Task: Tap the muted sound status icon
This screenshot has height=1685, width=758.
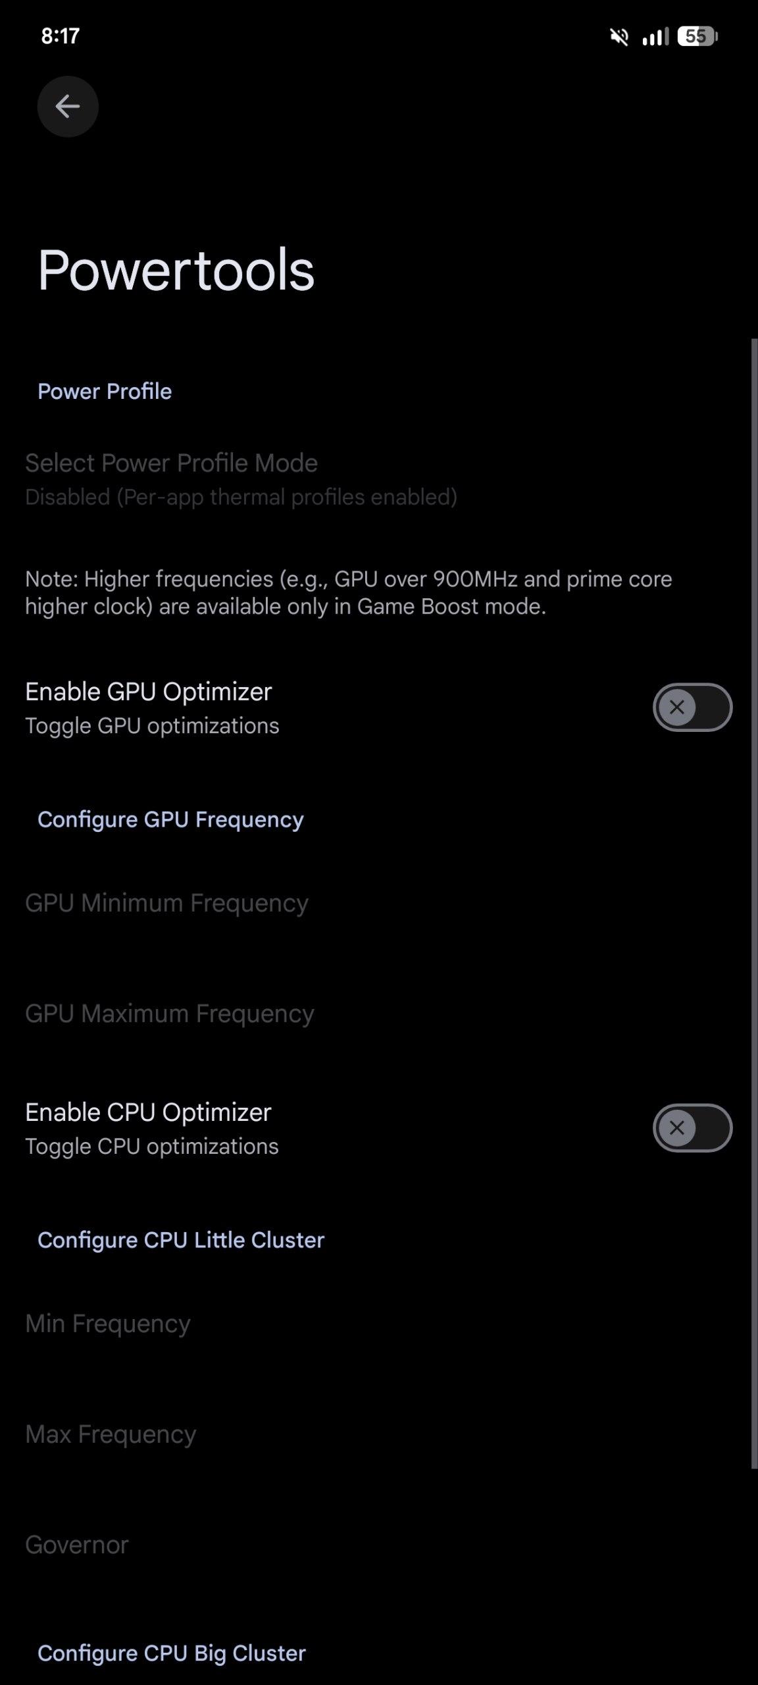Action: click(x=619, y=37)
